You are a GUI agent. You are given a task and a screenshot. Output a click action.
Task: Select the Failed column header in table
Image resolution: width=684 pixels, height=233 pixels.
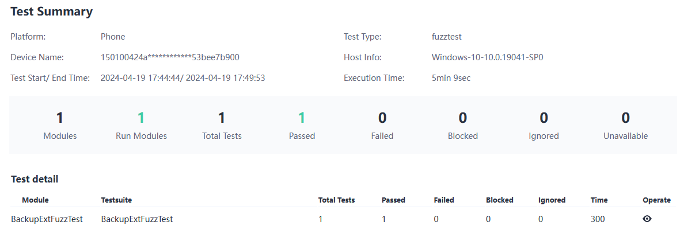444,200
